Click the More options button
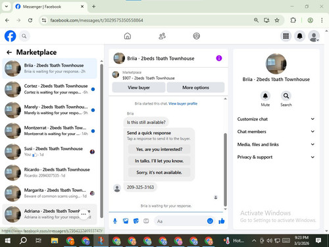329x247 pixels. click(195, 88)
